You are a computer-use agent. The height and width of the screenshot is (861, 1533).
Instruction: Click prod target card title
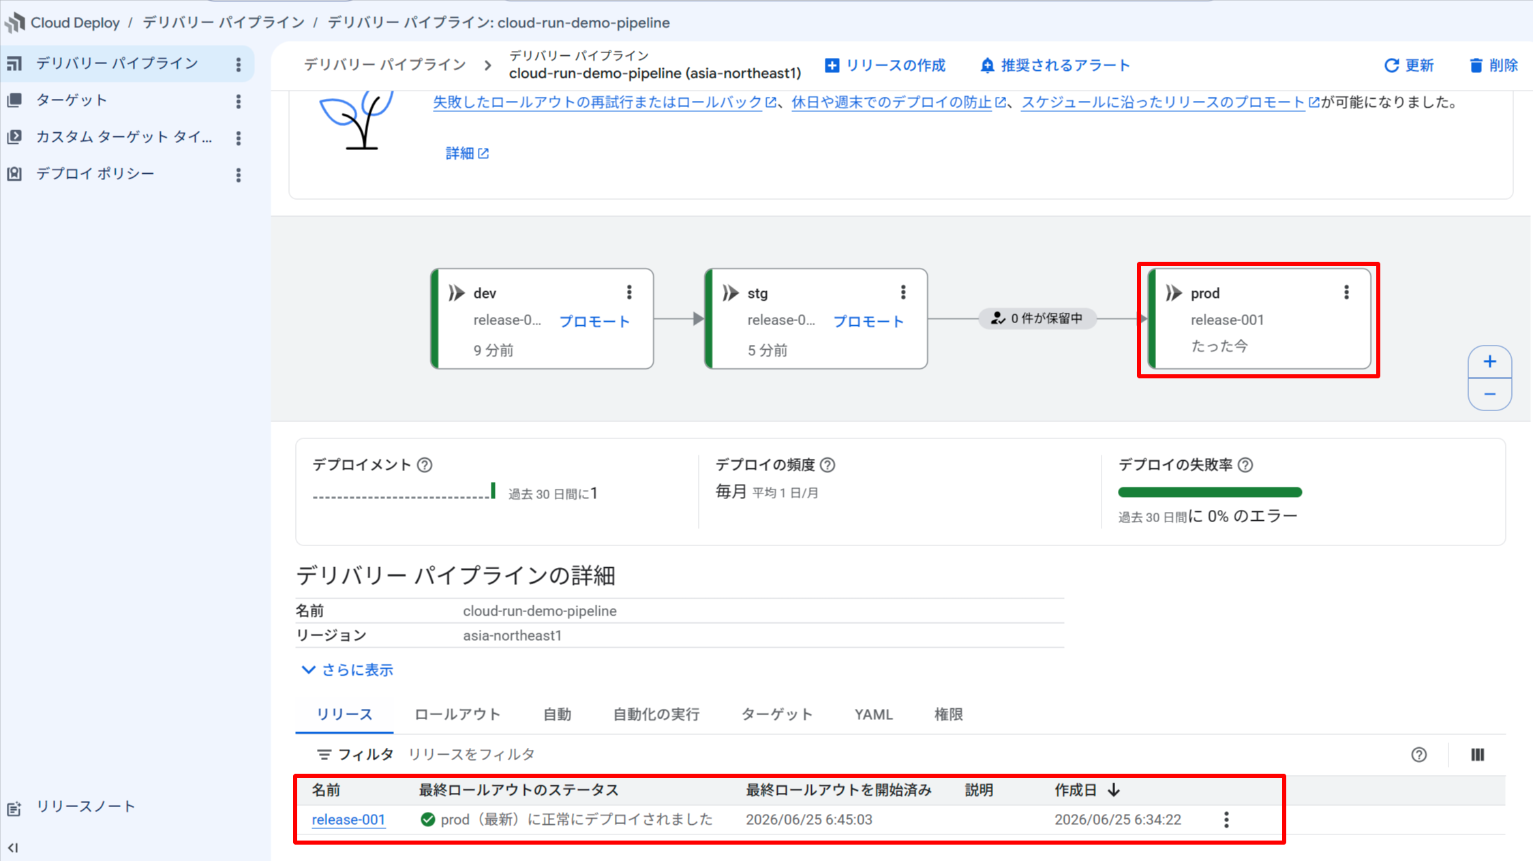pos(1205,293)
